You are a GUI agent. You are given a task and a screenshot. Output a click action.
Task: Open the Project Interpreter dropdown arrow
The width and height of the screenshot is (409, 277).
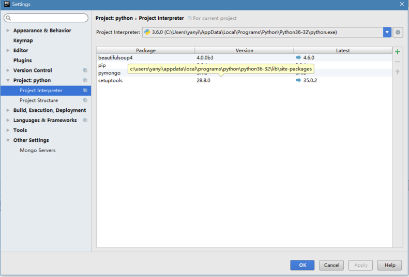pos(387,32)
